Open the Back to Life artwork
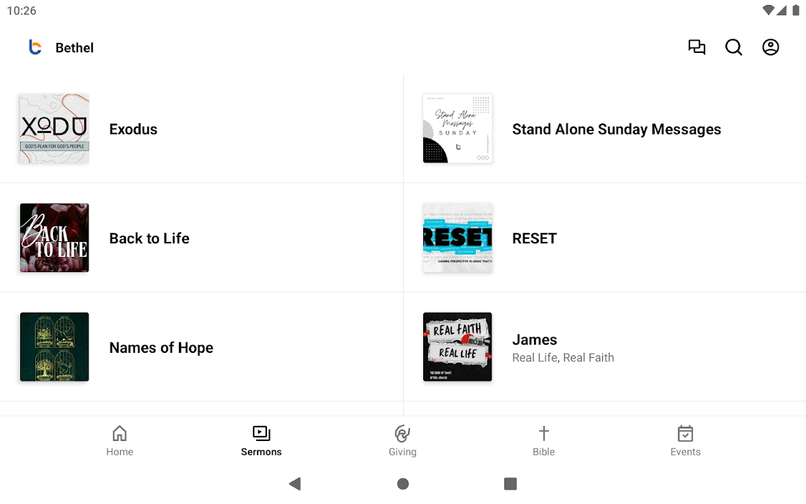This screenshot has width=806, height=504. (54, 238)
